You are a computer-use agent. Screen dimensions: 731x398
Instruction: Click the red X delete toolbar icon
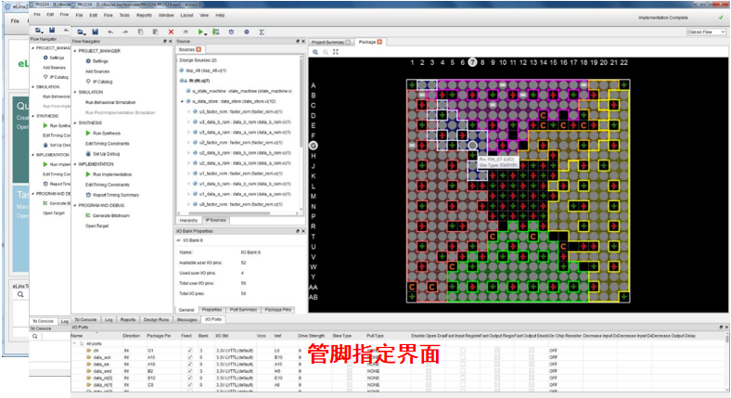tap(171, 32)
